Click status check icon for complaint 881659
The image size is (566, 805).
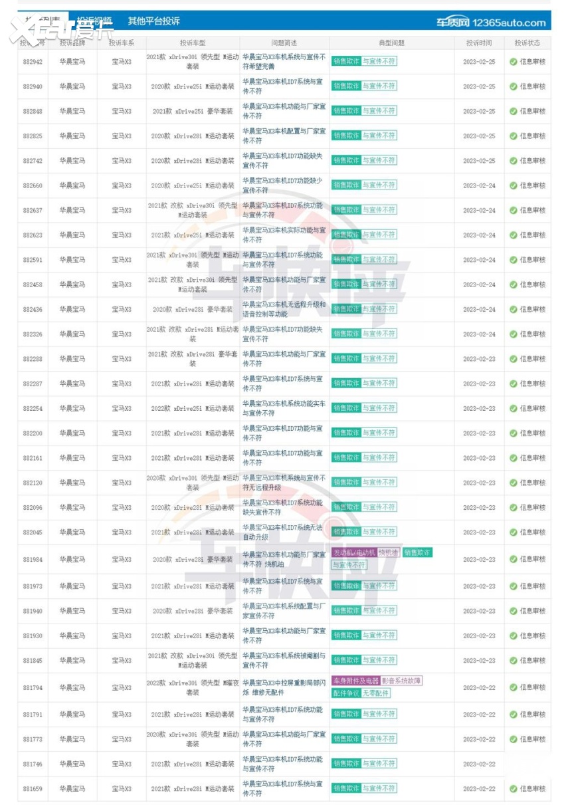pos(513,789)
